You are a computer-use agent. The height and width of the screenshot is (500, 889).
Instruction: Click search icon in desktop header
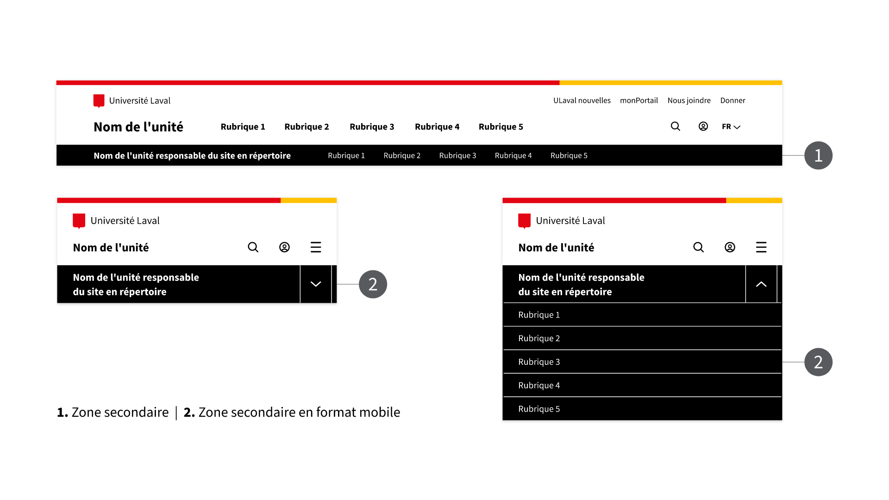(675, 126)
